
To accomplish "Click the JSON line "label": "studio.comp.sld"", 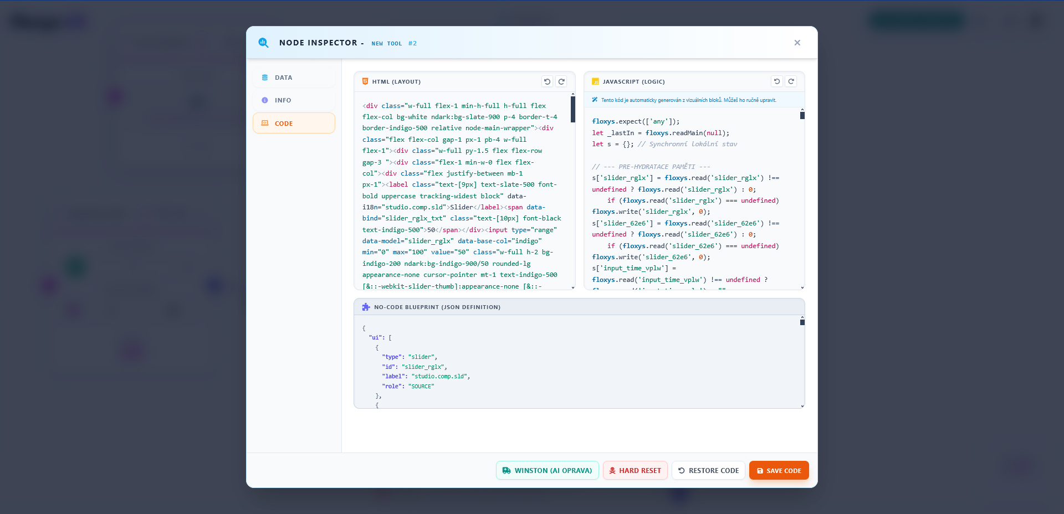I will tap(426, 376).
